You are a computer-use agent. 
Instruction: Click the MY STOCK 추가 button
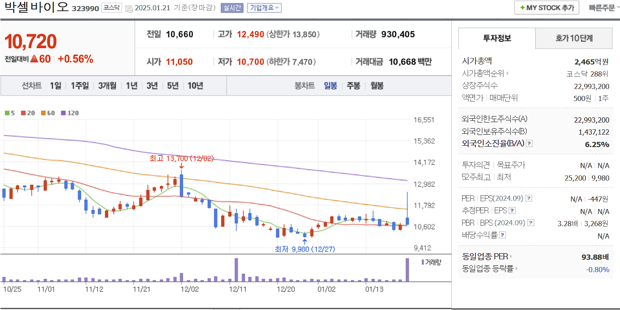click(x=546, y=7)
